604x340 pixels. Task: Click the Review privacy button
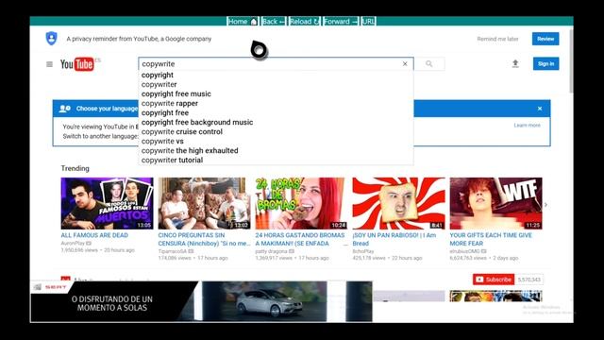(545, 39)
